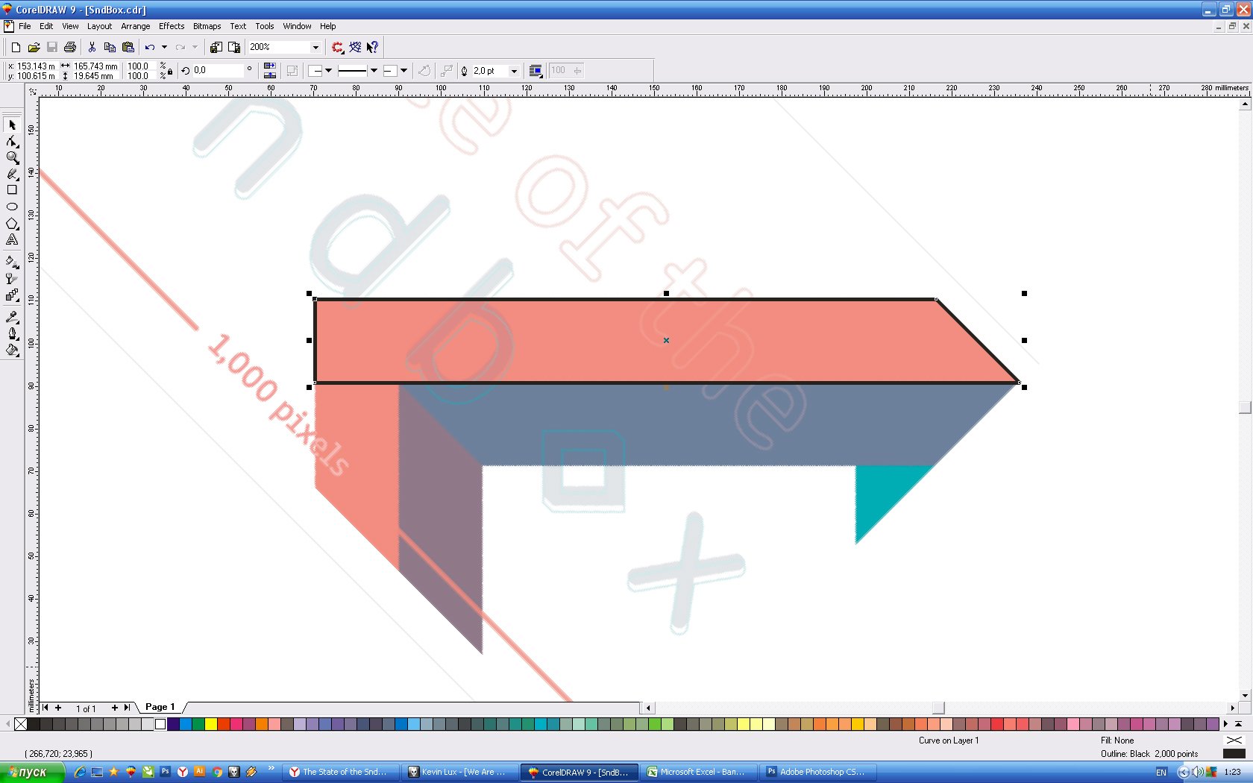
Task: Open the Tools menu
Action: coord(265,26)
